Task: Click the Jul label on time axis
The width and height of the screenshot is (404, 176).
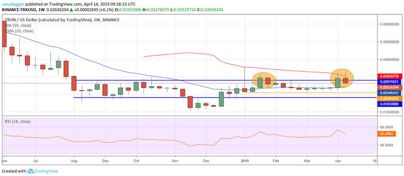Action: pos(36,161)
